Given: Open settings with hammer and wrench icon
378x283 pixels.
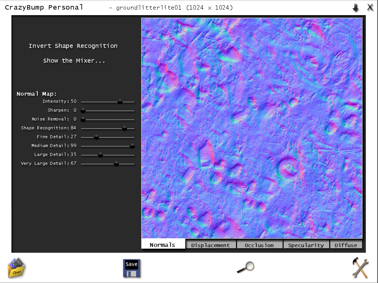Looking at the screenshot, I should 360,268.
